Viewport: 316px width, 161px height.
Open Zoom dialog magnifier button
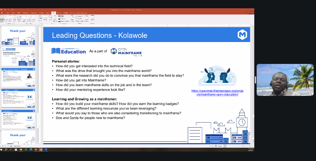click(50, 18)
